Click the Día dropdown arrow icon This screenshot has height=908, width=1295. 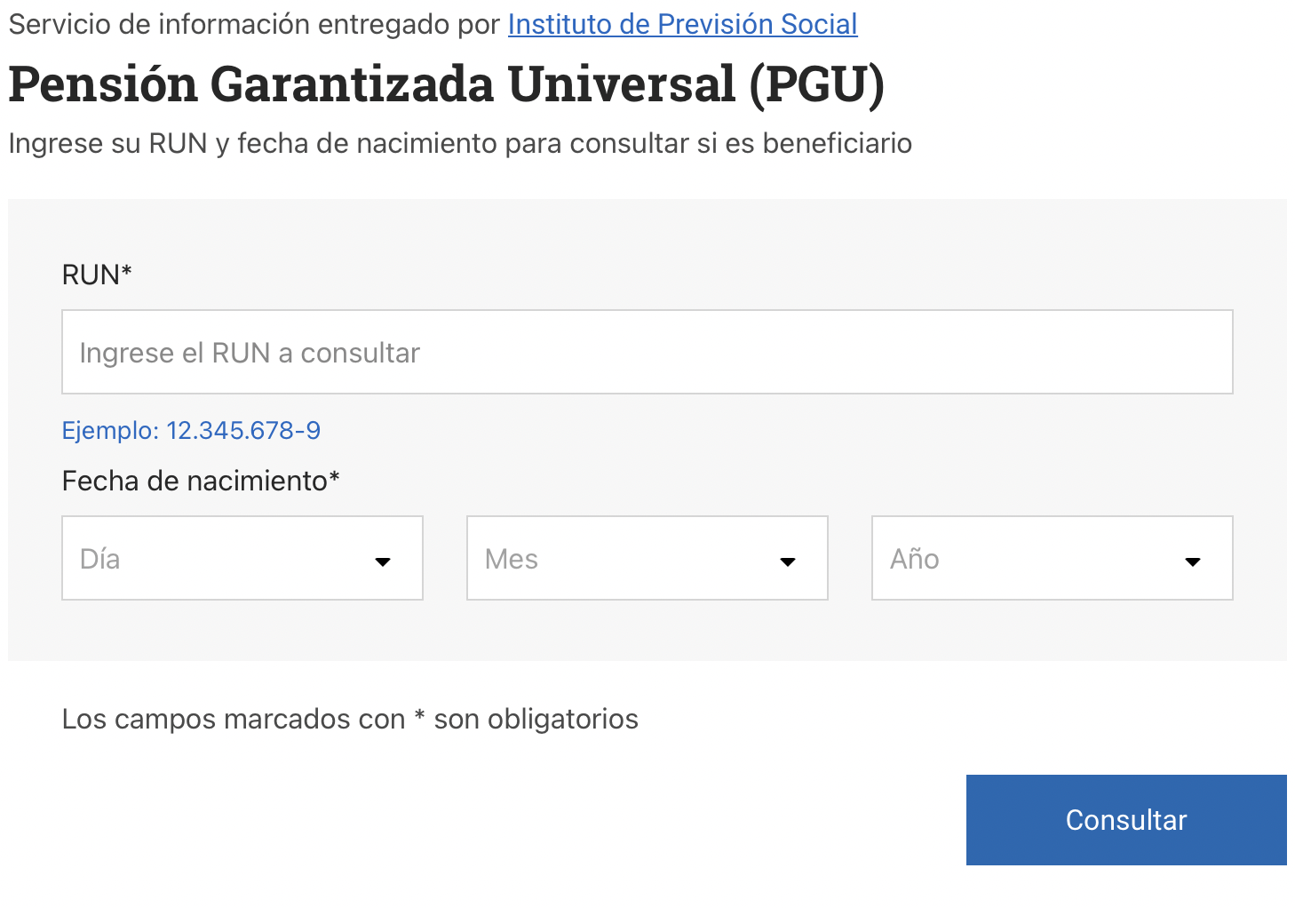(383, 562)
